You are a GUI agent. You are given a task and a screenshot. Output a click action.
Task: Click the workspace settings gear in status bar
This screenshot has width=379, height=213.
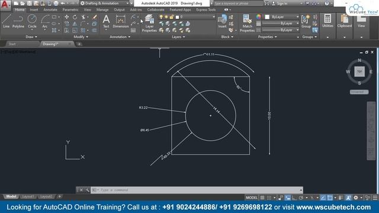point(356,198)
